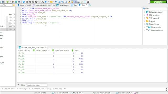Click the broom Clear icon
Screen dimensions: 168x94
click(69, 2)
